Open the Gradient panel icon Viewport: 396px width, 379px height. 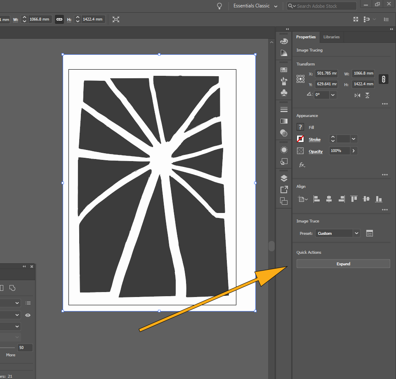(284, 121)
